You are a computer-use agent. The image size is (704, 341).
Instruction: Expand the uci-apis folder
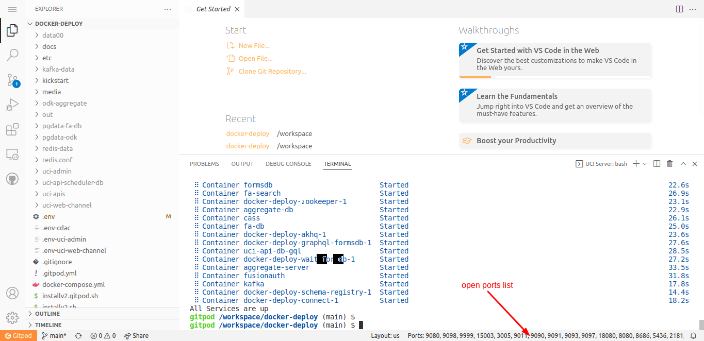[x=102, y=194]
